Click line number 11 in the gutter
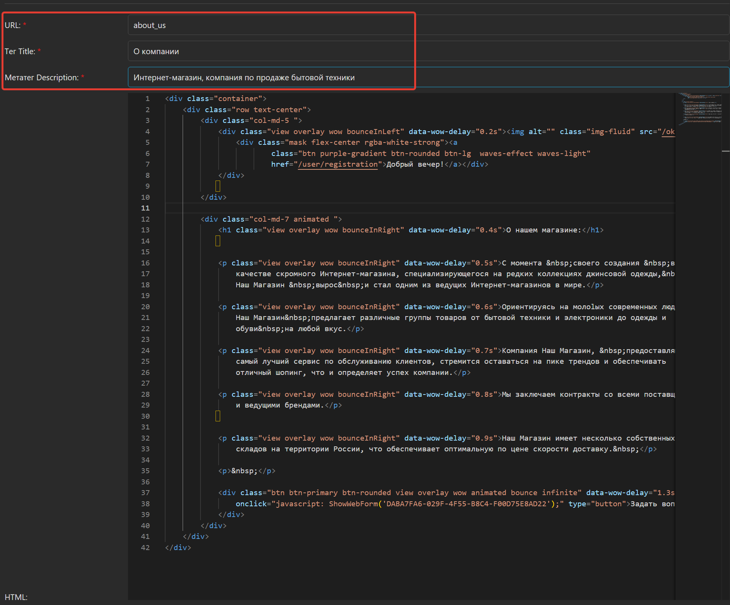The width and height of the screenshot is (730, 605). pyautogui.click(x=145, y=208)
